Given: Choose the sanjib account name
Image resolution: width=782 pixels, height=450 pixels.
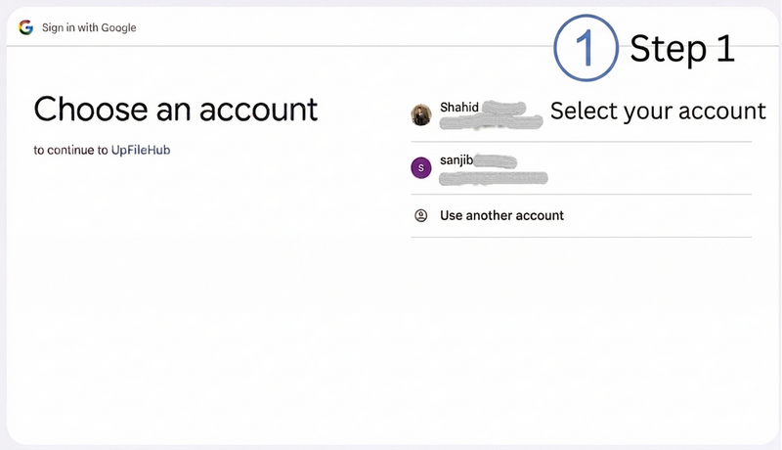Looking at the screenshot, I should [457, 160].
